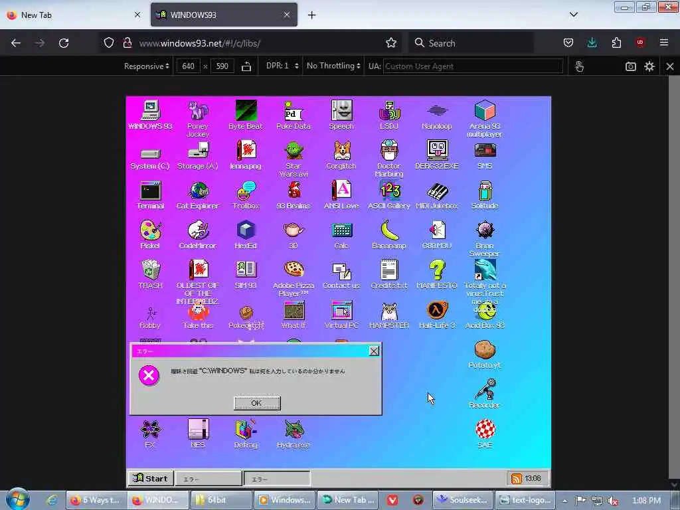Click OK in the error dialog
Screen dimensions: 680x510
click(x=257, y=403)
